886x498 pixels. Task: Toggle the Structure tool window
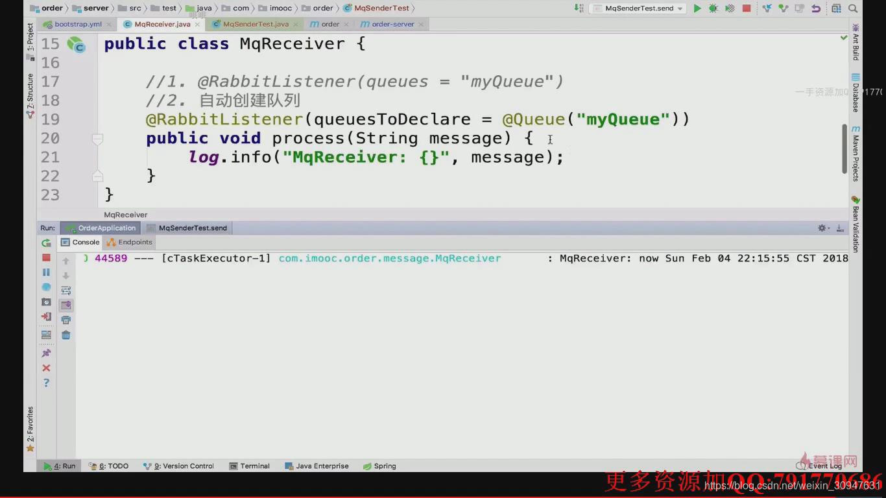[x=30, y=95]
